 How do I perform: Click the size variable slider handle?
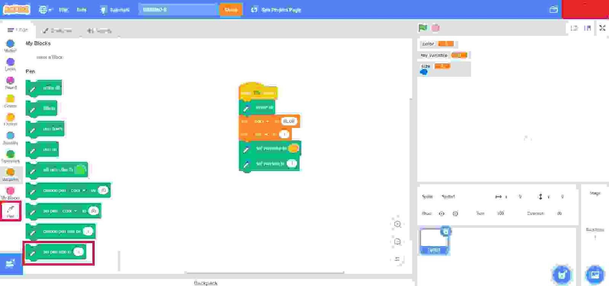424,72
